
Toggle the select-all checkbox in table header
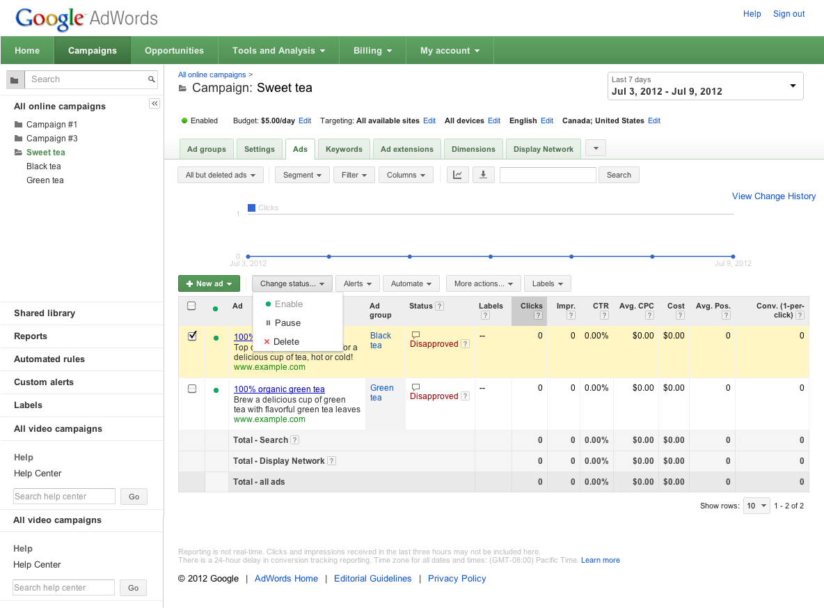(191, 306)
